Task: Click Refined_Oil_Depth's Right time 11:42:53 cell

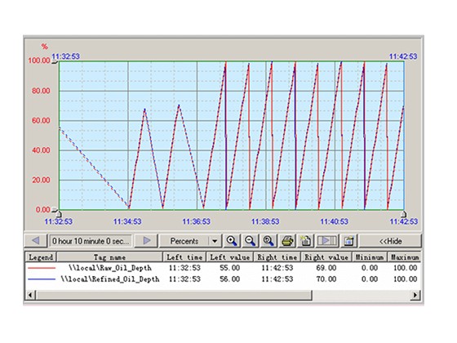Action: coord(277,279)
